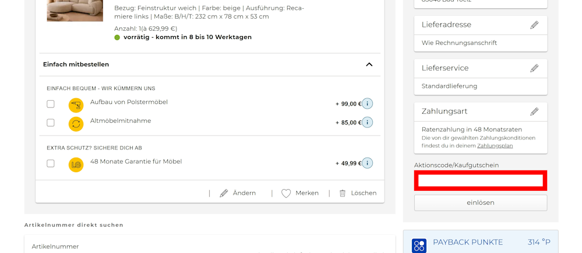
Task: Click 'Wie Rechnungsanschrift' text
Action: (x=459, y=43)
